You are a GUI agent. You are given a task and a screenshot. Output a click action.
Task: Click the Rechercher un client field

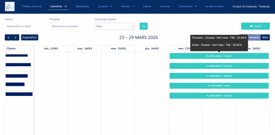click(25, 26)
